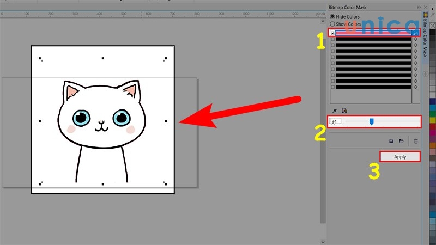The height and width of the screenshot is (245, 436).
Task: Close the Bitmap Color Mask docker
Action: coord(426,7)
